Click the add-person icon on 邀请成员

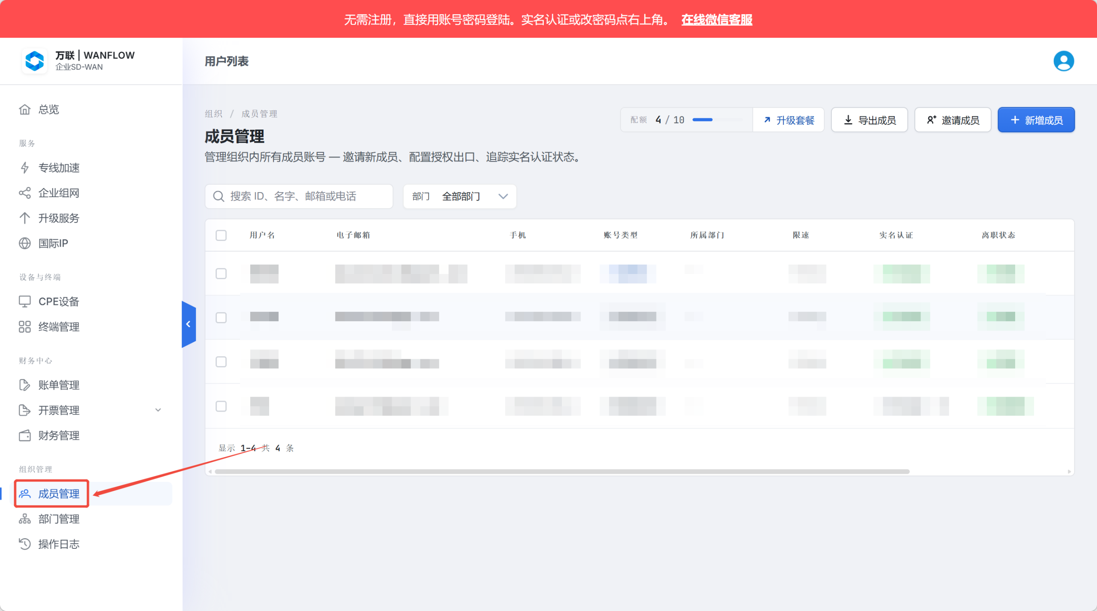(x=932, y=120)
